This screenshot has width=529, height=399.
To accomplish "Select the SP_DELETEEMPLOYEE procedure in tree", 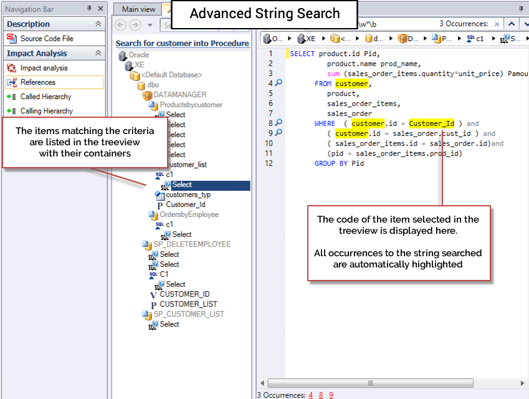I will (x=192, y=244).
